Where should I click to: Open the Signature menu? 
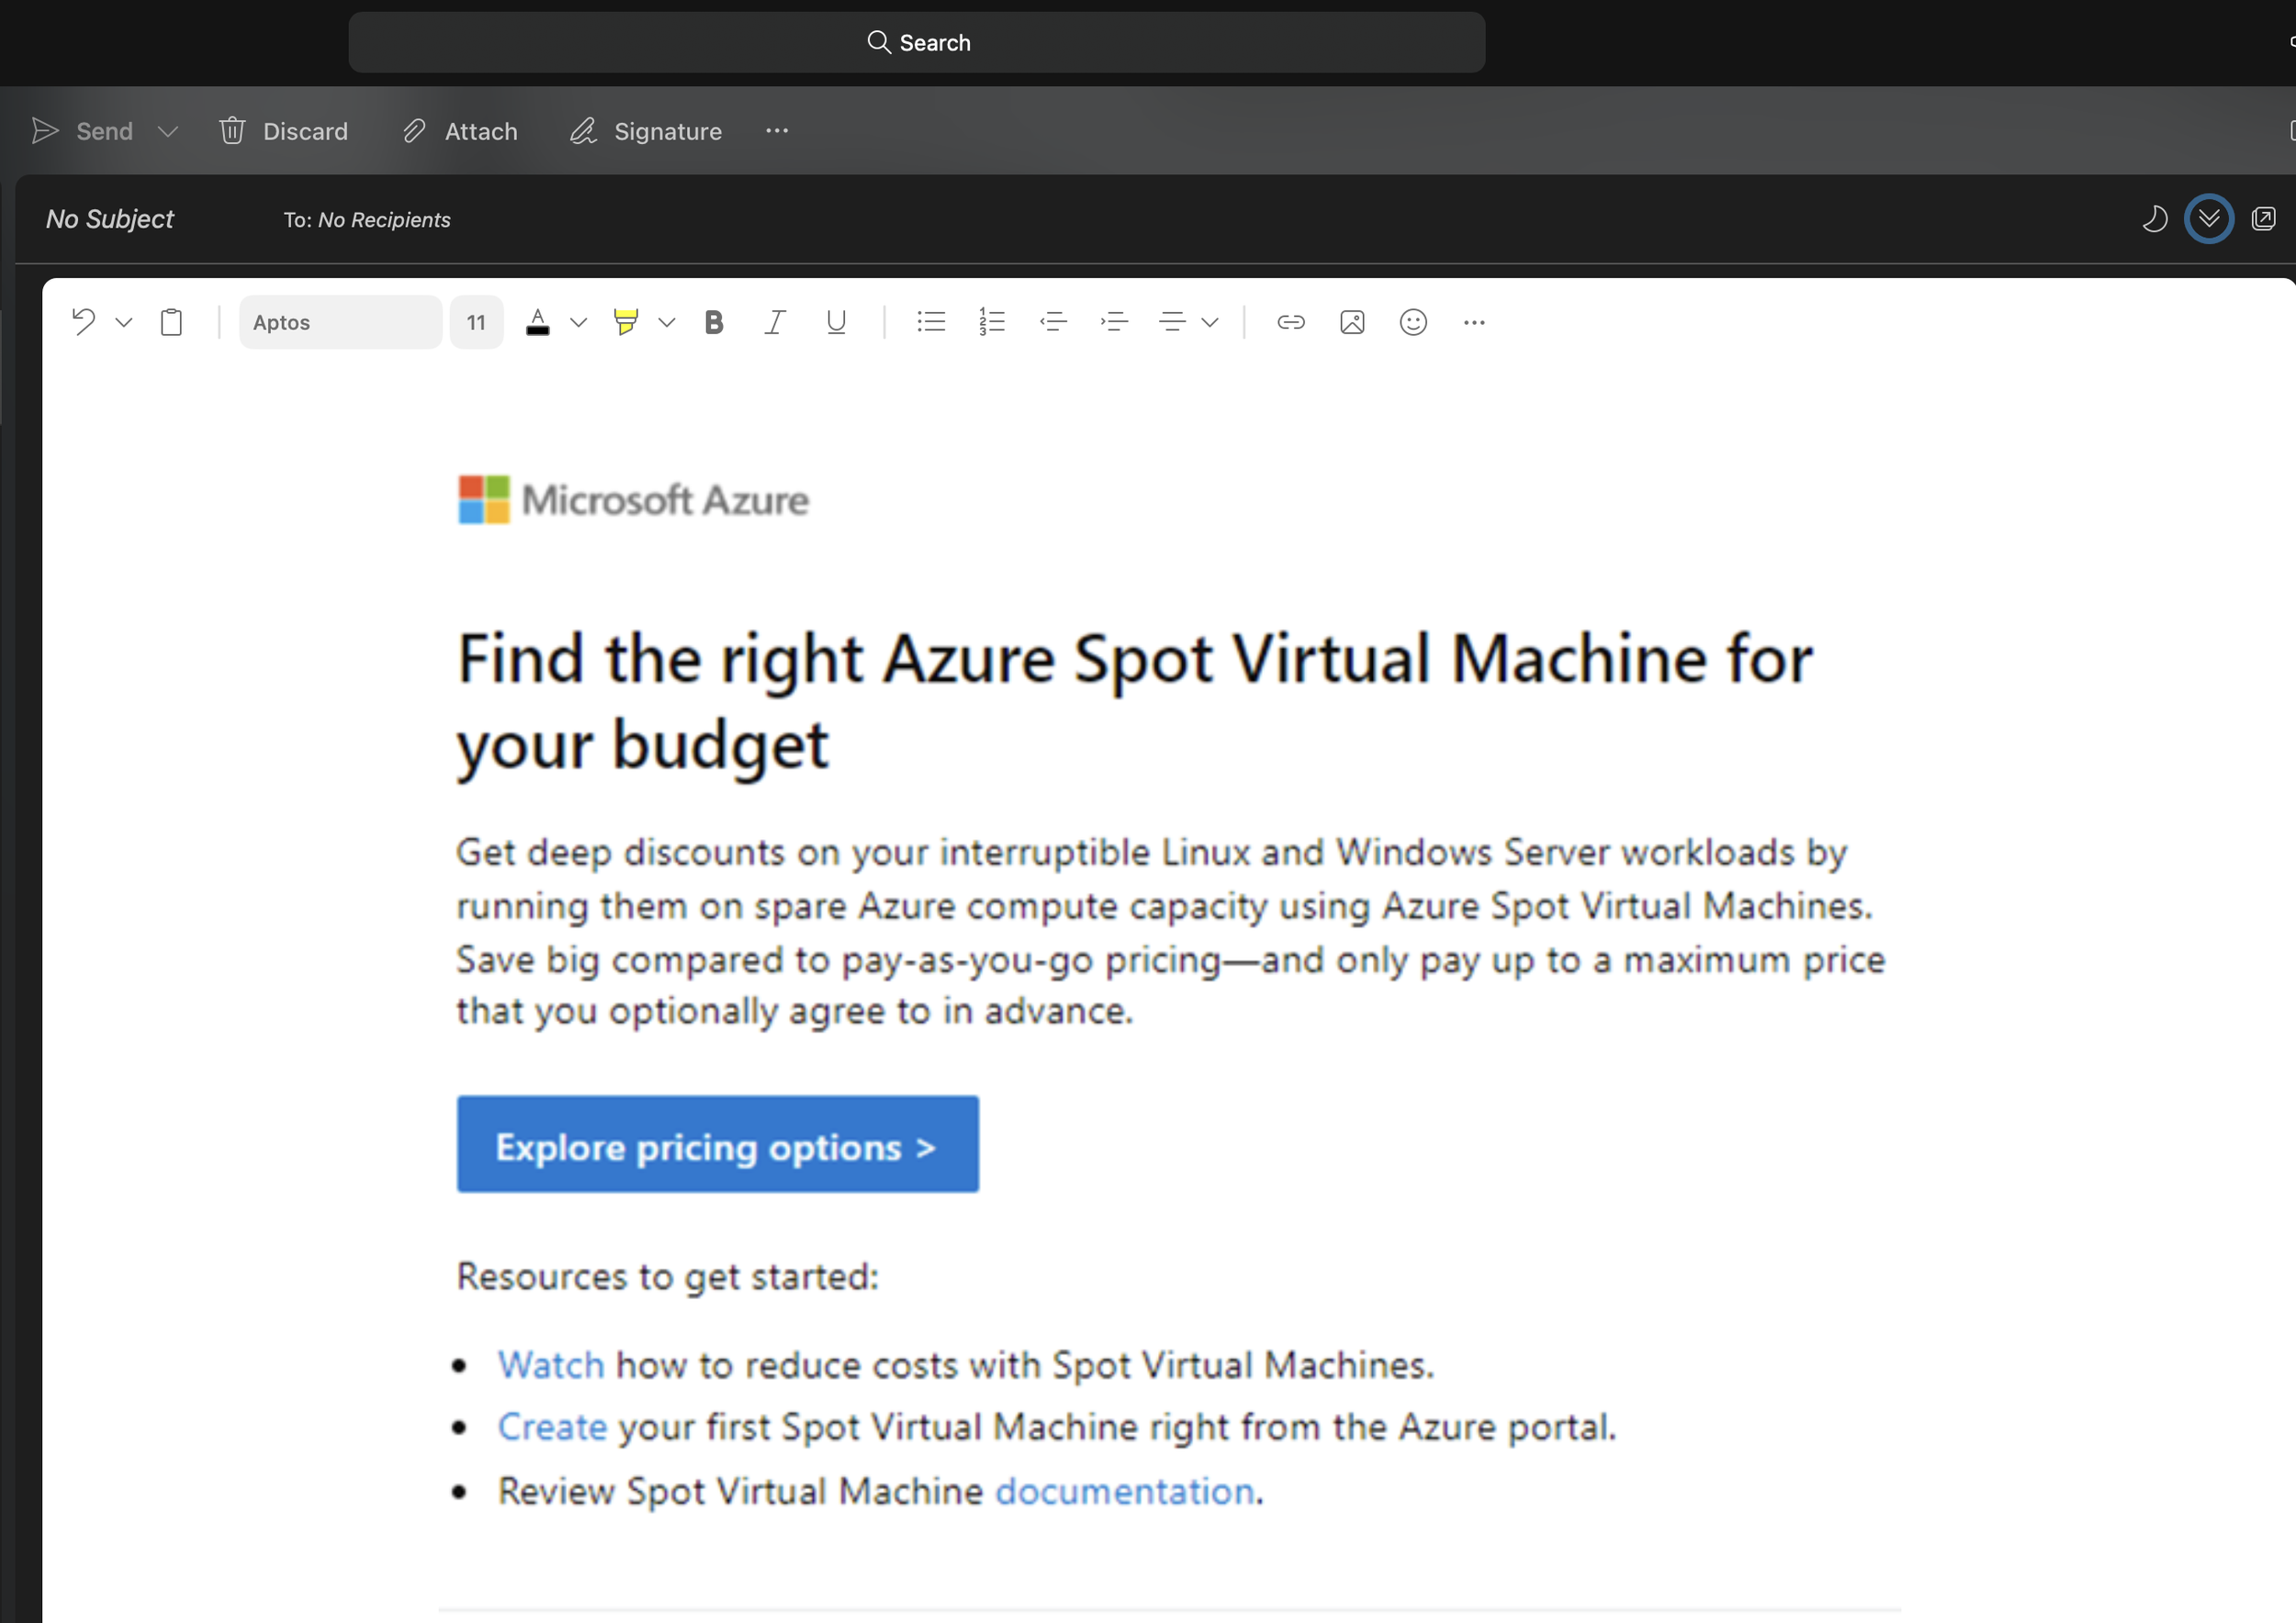tap(646, 131)
